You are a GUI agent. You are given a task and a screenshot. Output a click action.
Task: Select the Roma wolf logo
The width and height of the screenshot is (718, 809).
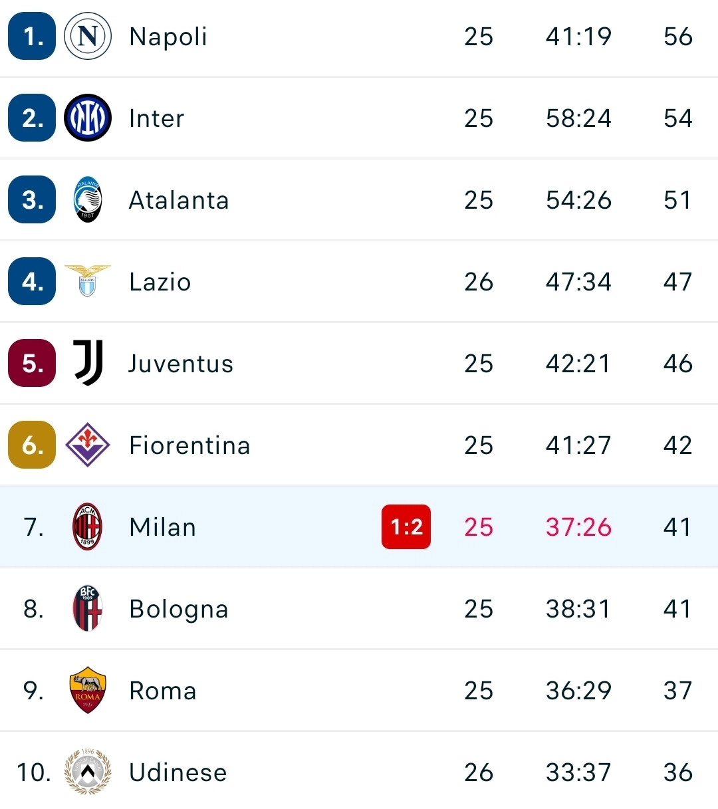pos(86,690)
